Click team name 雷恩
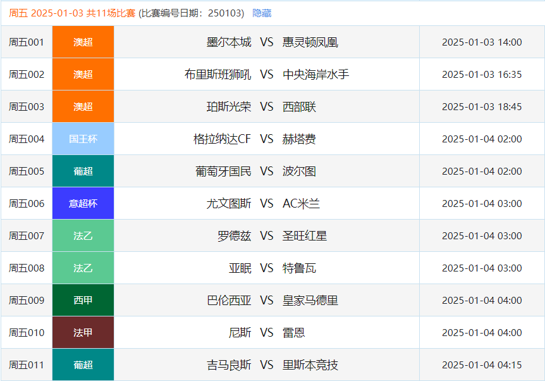This screenshot has height=381, width=545. pyautogui.click(x=293, y=333)
